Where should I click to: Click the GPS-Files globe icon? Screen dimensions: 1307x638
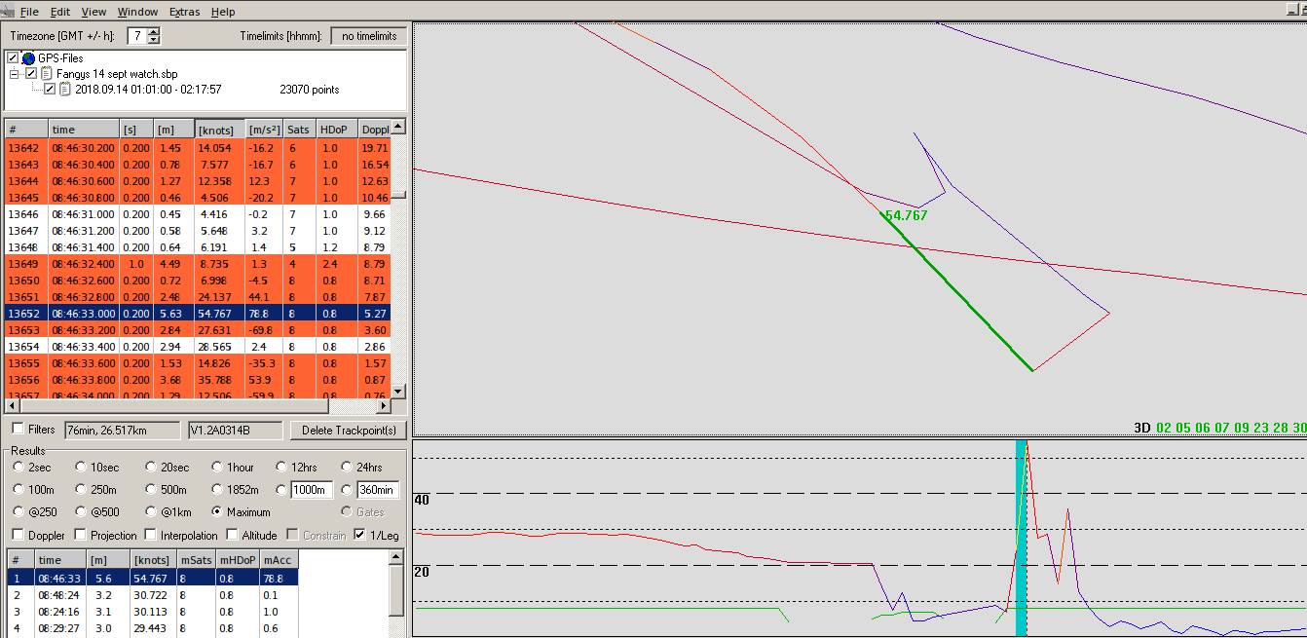[x=28, y=58]
